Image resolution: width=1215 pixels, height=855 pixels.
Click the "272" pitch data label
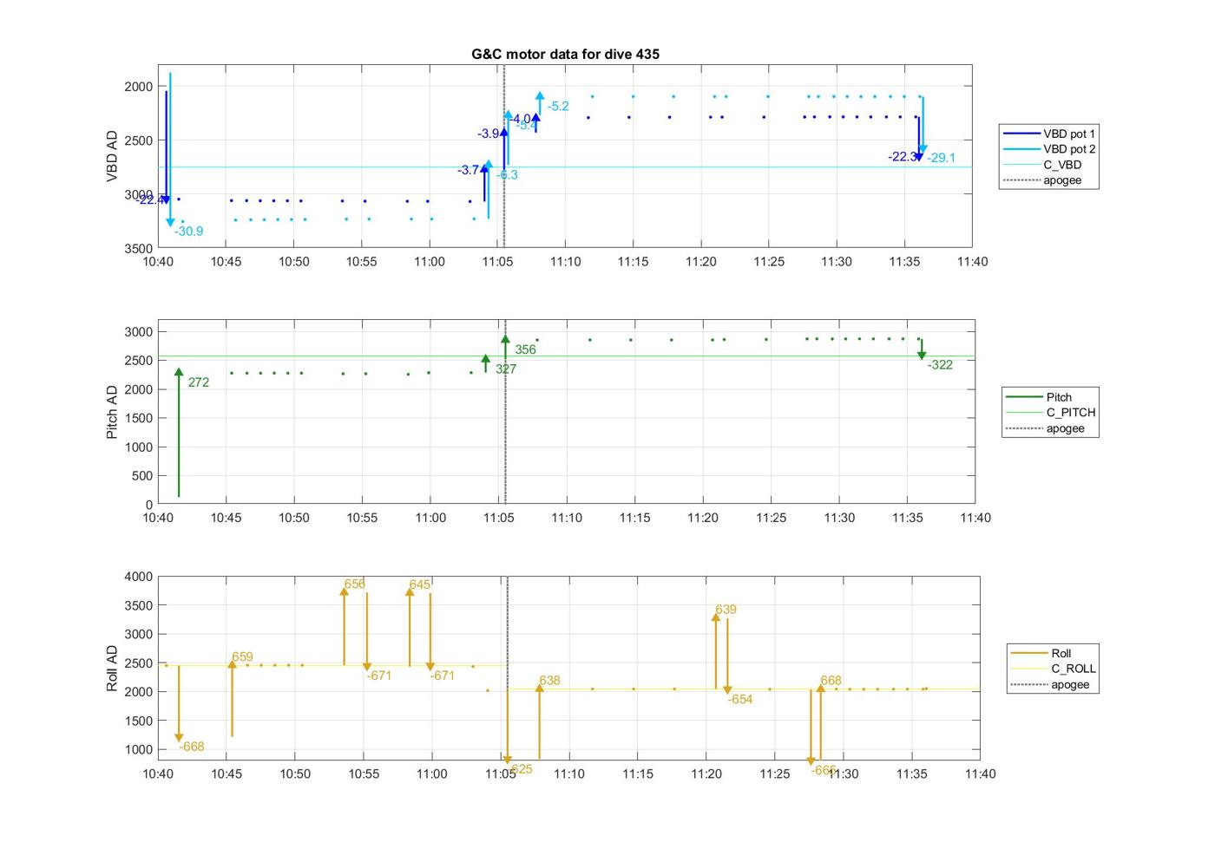[x=199, y=382]
